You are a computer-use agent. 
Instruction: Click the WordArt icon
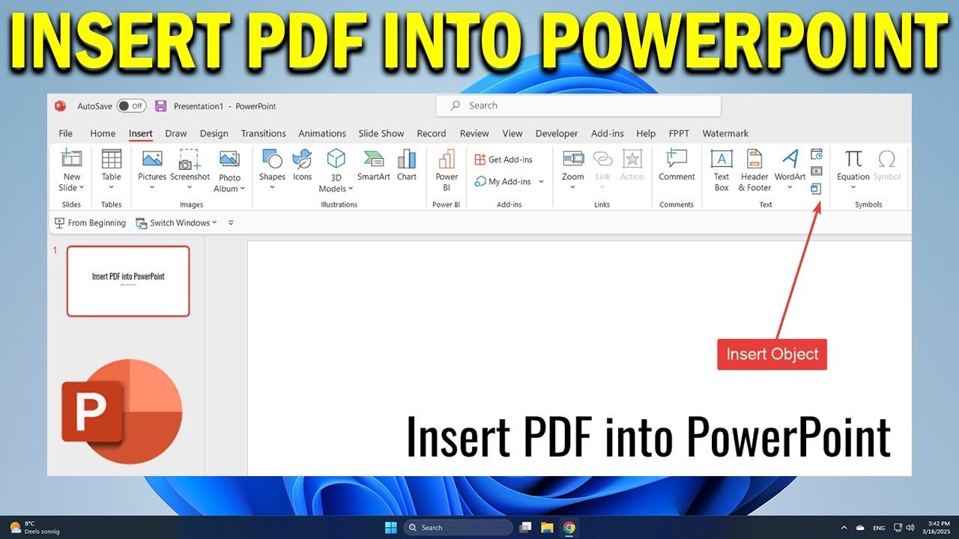click(x=790, y=159)
